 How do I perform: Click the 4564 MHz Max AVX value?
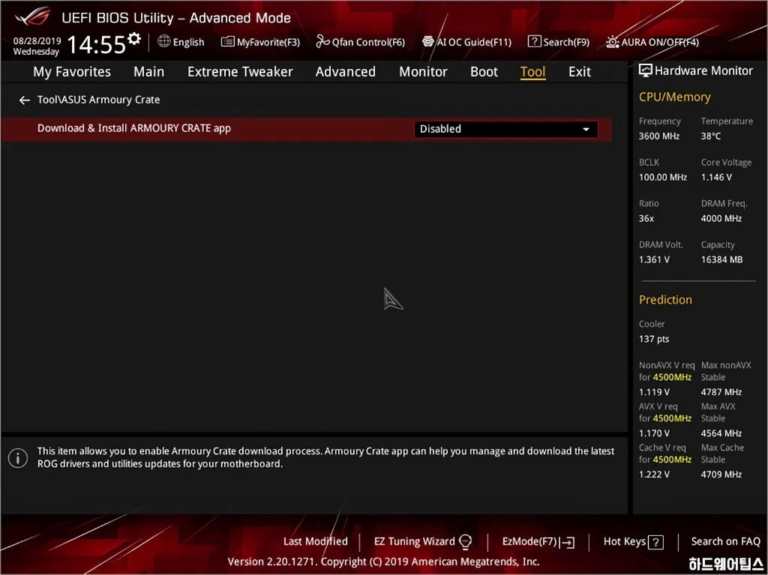pos(721,433)
